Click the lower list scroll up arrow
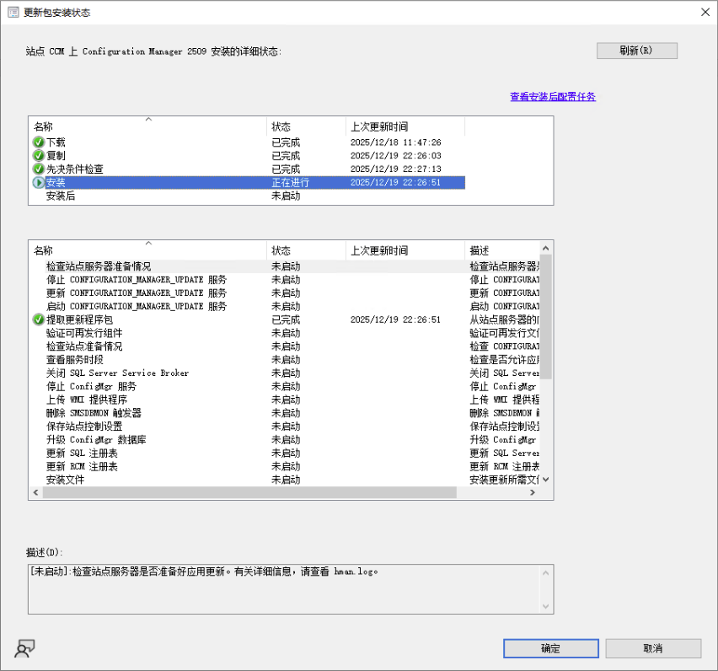The image size is (718, 671). (x=545, y=248)
